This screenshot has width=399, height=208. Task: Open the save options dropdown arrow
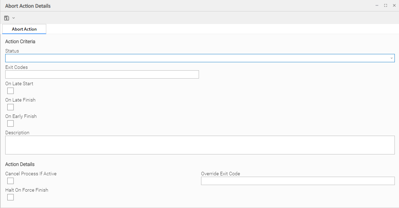tap(14, 18)
